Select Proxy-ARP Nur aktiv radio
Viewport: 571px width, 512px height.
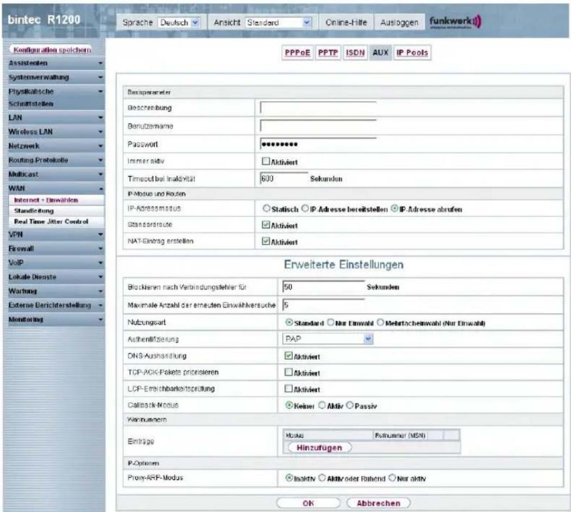(392, 477)
